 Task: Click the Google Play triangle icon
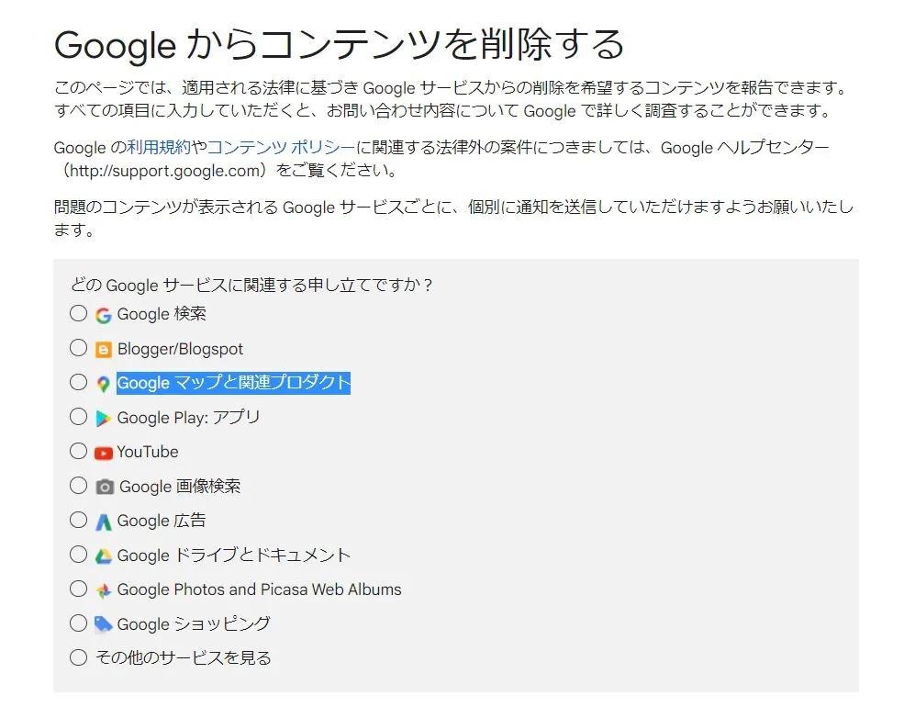pos(104,418)
